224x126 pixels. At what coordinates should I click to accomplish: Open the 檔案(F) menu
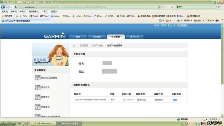click(5, 12)
